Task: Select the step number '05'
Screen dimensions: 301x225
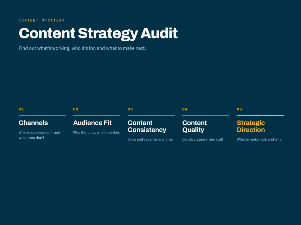Action: (239, 109)
